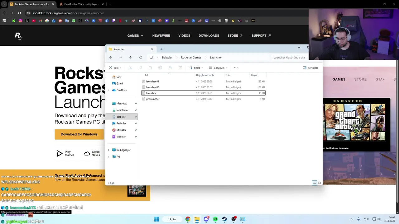
Task: Click the Cut scissors icon in Explorer toolbar
Action: click(130, 68)
